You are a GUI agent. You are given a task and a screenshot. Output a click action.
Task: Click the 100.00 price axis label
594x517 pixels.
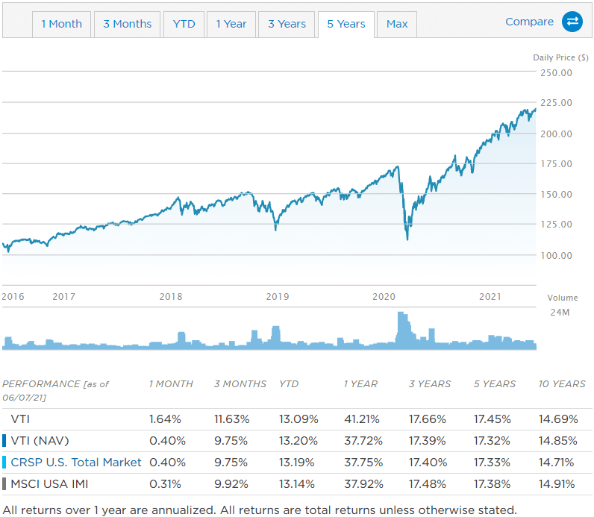pos(556,256)
